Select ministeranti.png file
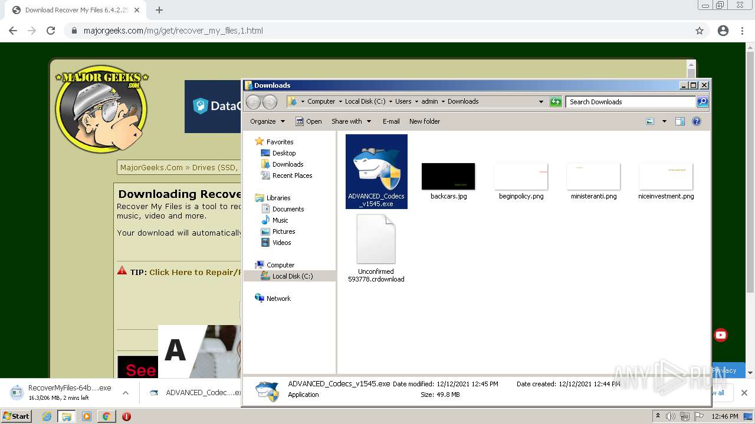 click(593, 181)
